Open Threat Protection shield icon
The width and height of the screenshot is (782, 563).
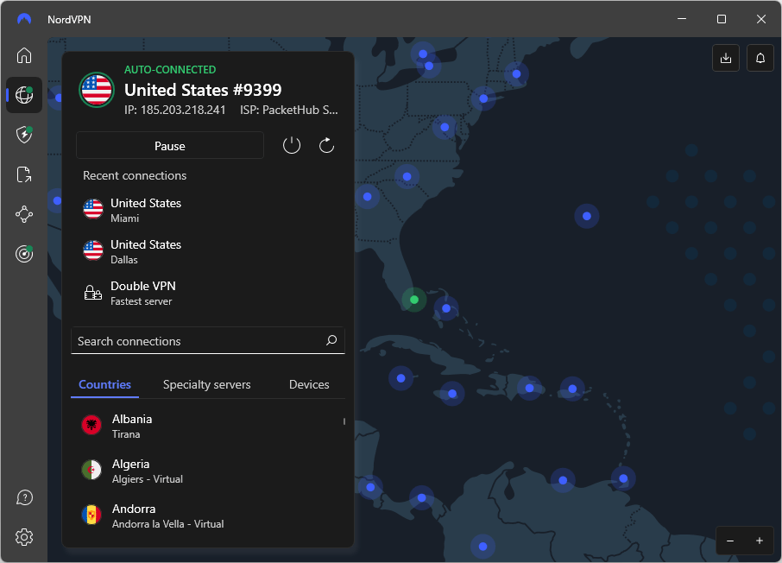24,134
